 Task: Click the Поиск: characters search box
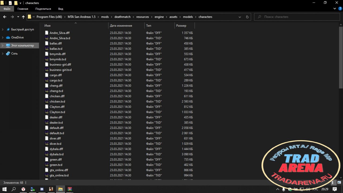[x=297, y=17]
